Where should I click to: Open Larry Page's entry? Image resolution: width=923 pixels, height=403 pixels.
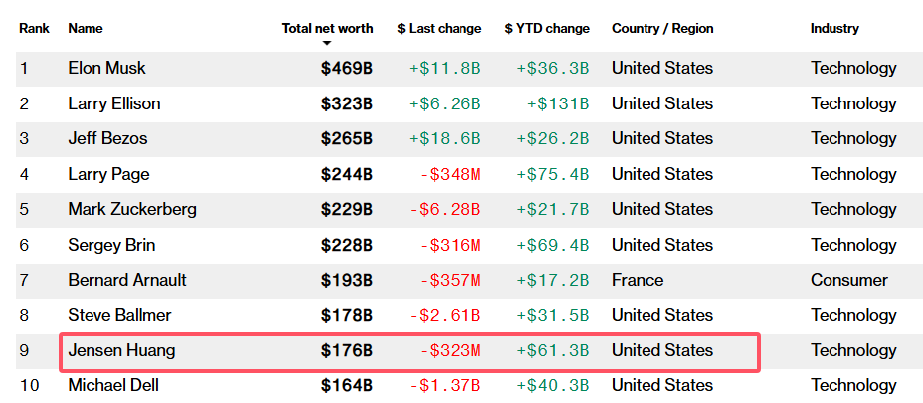108,174
